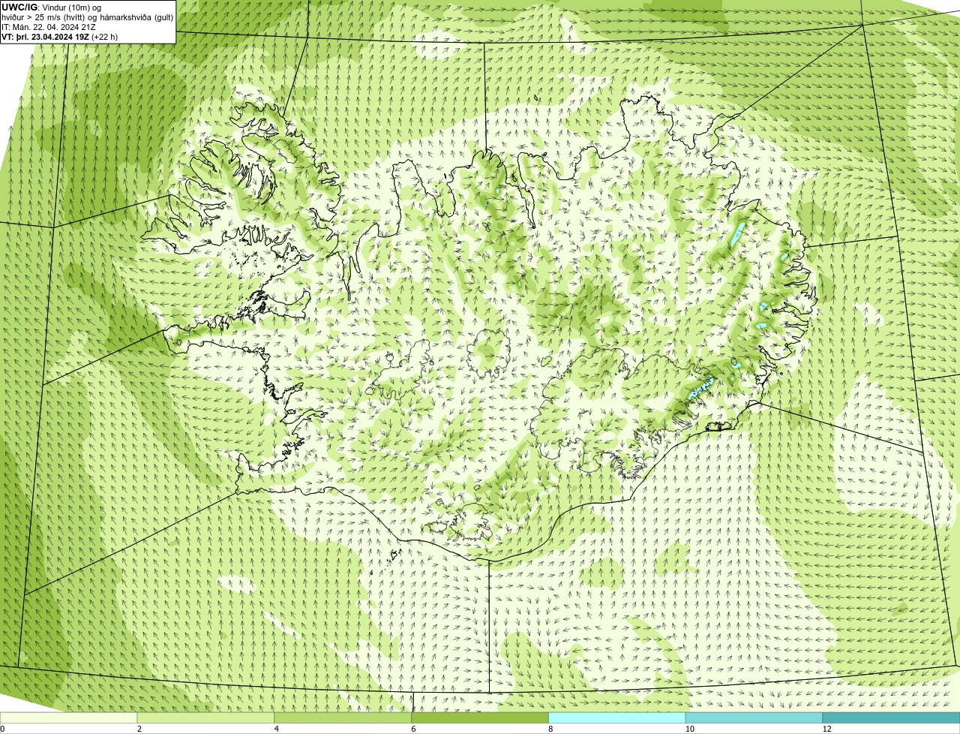960x734 pixels.
Task: Click the '4' label on the color scale
Action: 277,729
